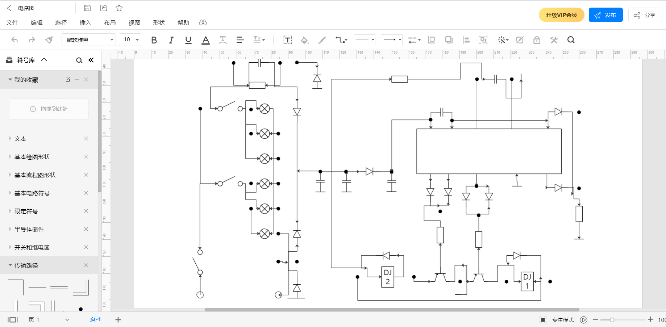Click the 发布 publish button

(x=605, y=15)
